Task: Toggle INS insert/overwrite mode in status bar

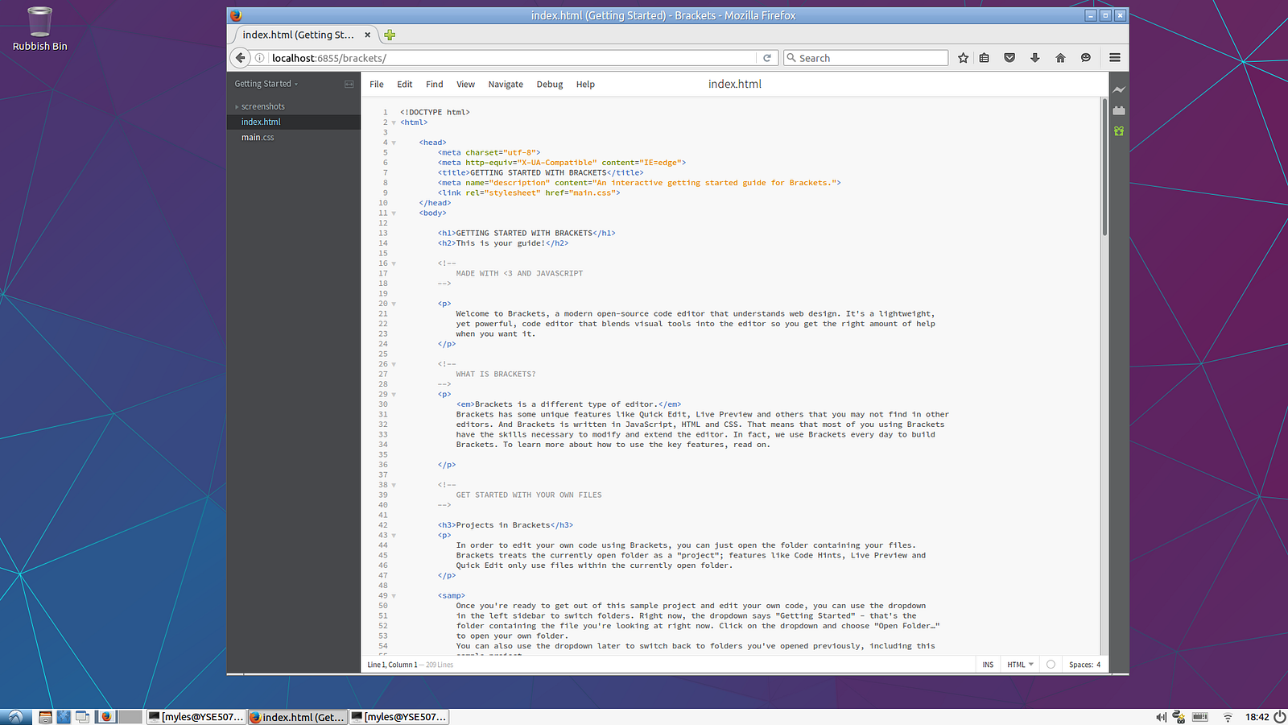Action: click(x=988, y=665)
